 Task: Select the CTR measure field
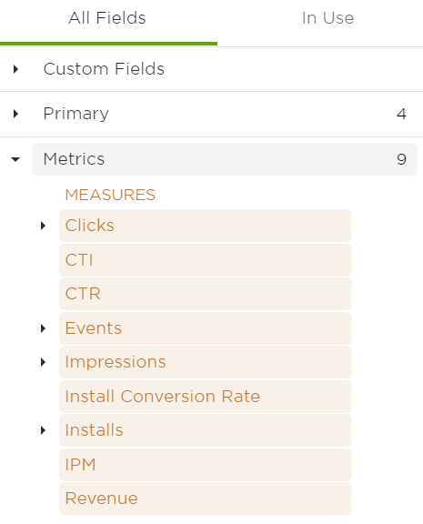coord(206,294)
